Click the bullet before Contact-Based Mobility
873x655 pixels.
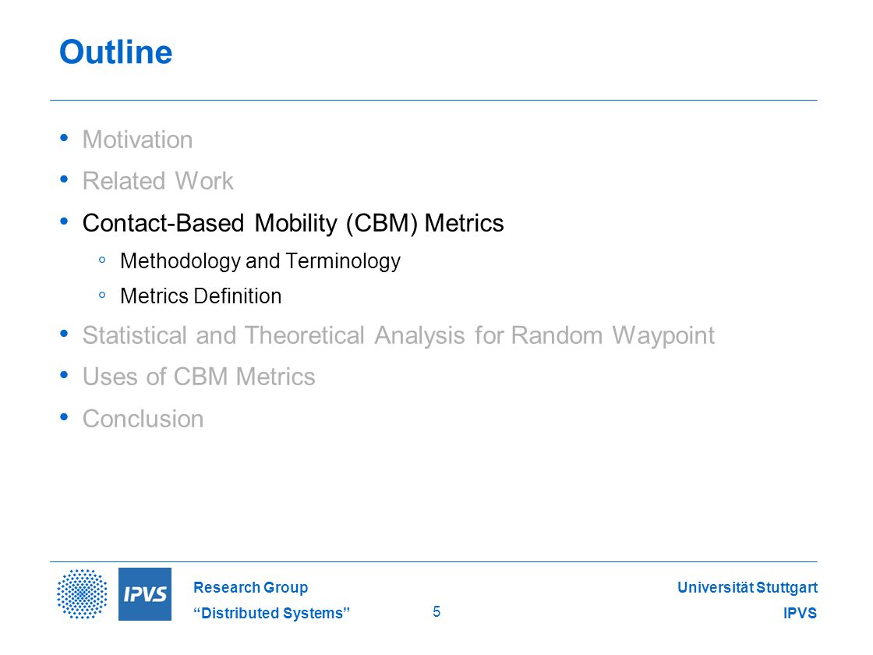pos(64,221)
